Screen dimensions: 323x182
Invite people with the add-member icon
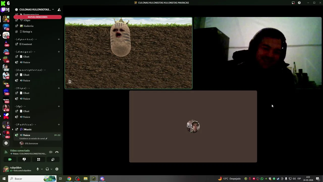click(59, 10)
